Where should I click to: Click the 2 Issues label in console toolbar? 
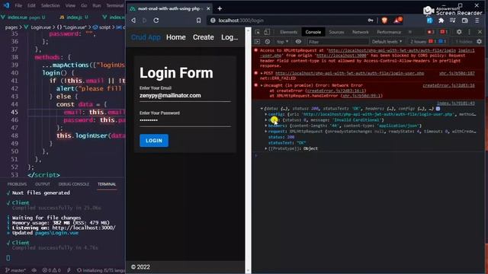coord(418,42)
